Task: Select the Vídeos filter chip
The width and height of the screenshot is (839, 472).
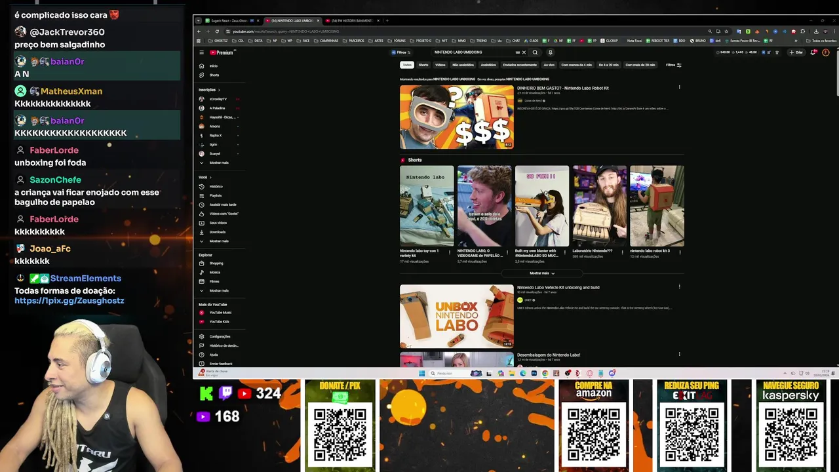Action: [x=440, y=65]
